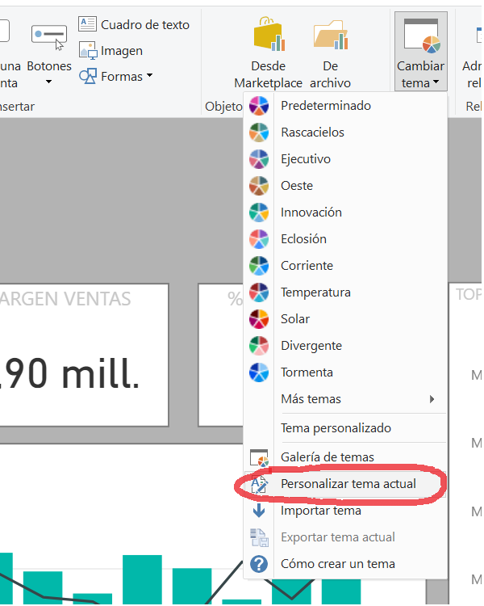Apply the Eclosión theme

pos(345,239)
